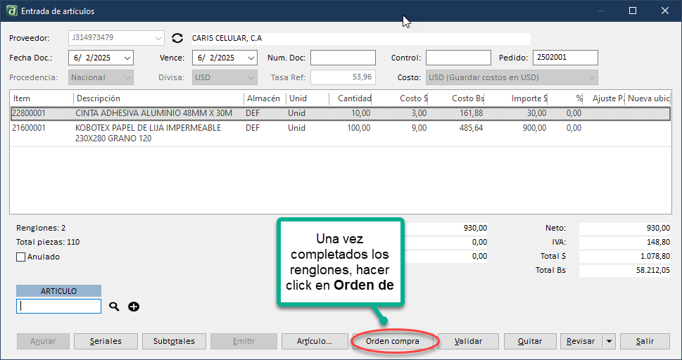Click the Seriales button
Image resolution: width=682 pixels, height=360 pixels.
106,342
